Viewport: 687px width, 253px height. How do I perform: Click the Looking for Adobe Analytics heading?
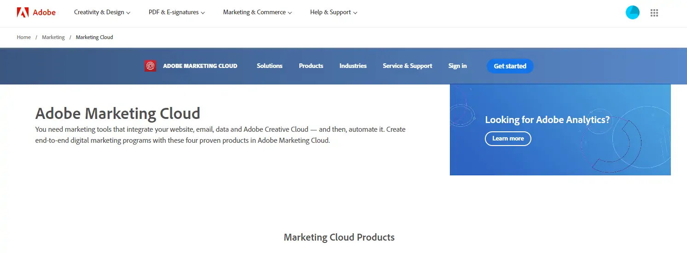coord(547,120)
